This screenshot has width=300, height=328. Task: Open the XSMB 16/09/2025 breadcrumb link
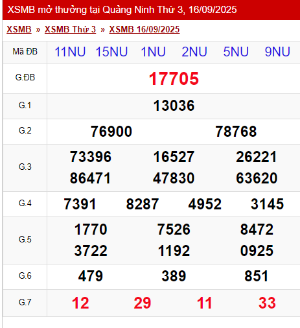(144, 29)
